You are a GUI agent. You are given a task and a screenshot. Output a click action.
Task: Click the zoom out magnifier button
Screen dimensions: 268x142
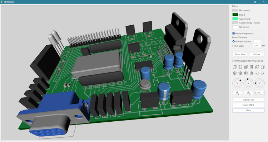coord(248,93)
